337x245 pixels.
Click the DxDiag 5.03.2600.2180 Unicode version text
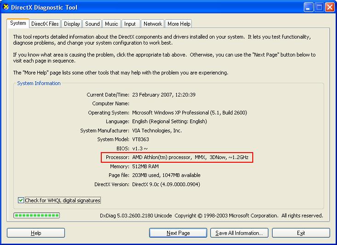136,216
